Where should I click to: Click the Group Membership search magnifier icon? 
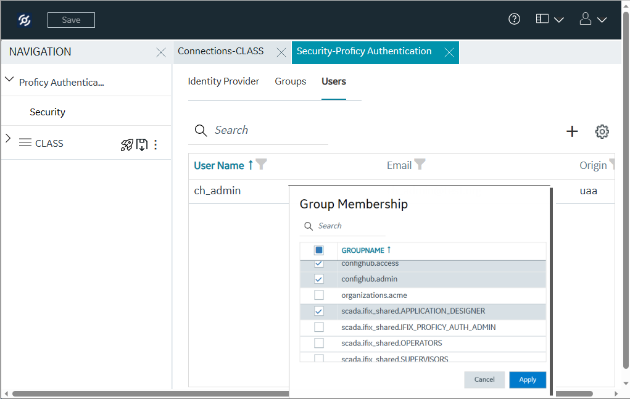click(308, 226)
